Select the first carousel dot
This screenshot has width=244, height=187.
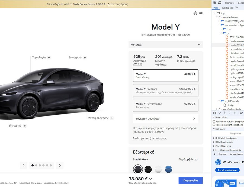pyautogui.click(x=33, y=165)
